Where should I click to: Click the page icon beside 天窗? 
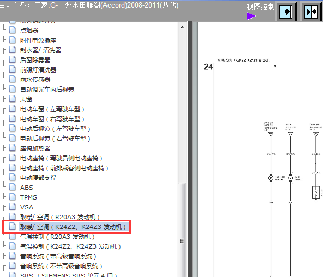coord(13,99)
